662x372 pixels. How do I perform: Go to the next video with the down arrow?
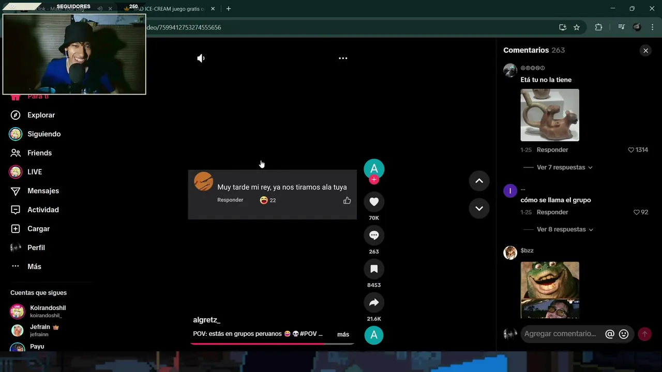[x=479, y=208]
